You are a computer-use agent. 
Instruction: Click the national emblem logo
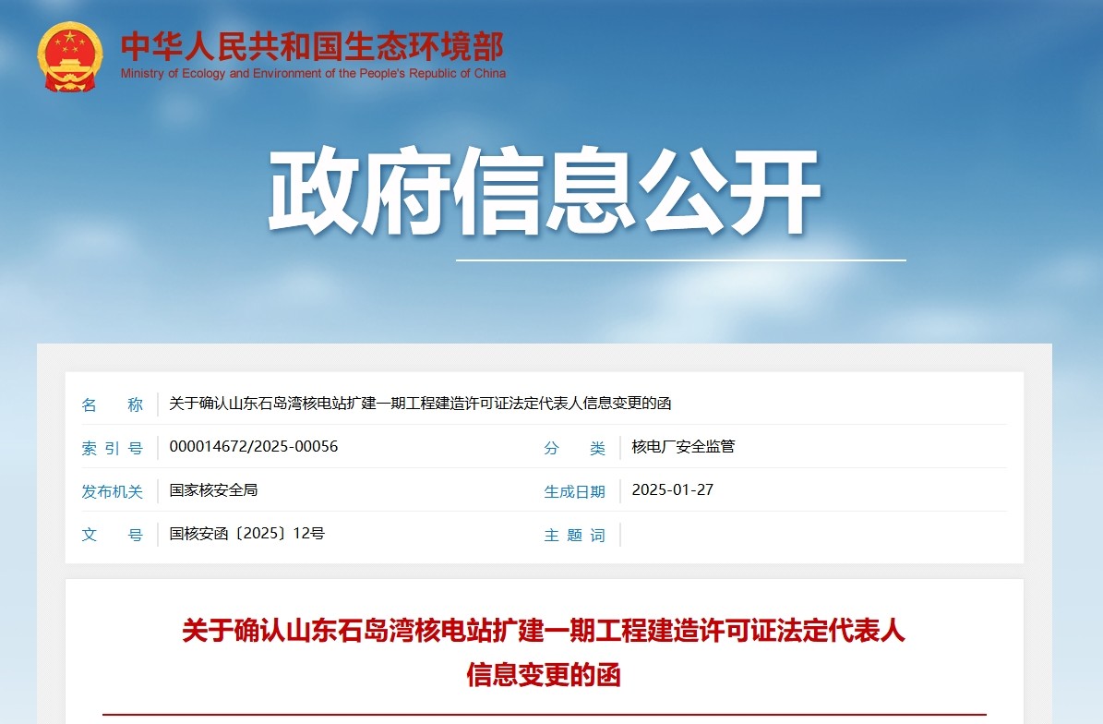tap(70, 56)
